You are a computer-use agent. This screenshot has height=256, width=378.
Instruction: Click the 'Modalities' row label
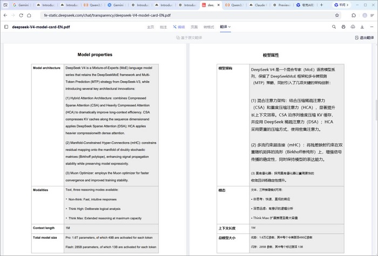click(40, 190)
